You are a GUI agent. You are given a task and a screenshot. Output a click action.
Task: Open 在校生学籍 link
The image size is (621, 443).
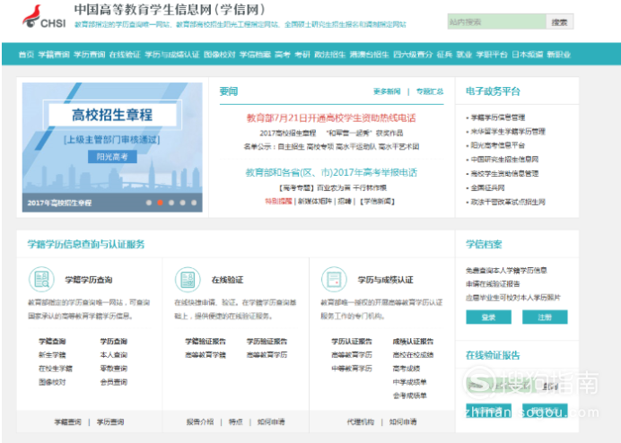coord(56,369)
